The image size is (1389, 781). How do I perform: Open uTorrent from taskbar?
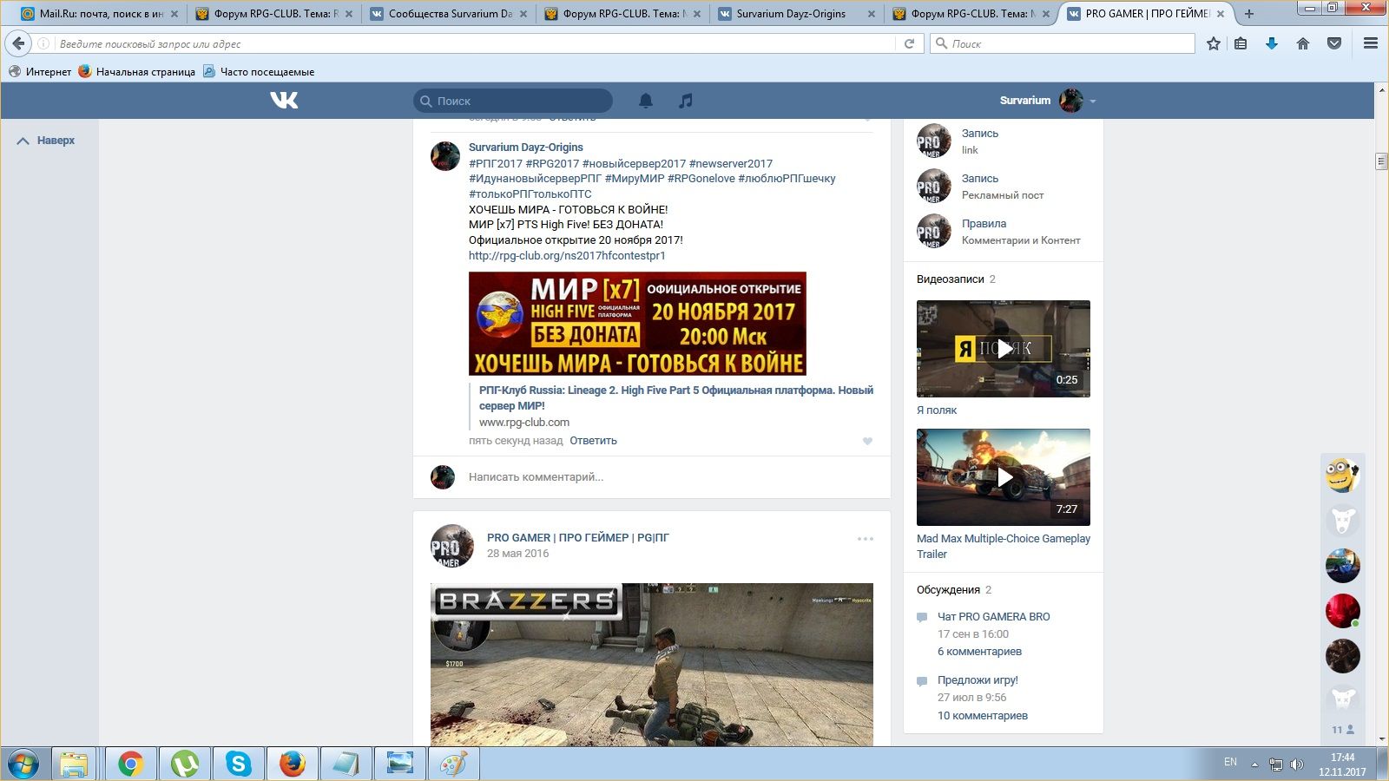coord(184,765)
